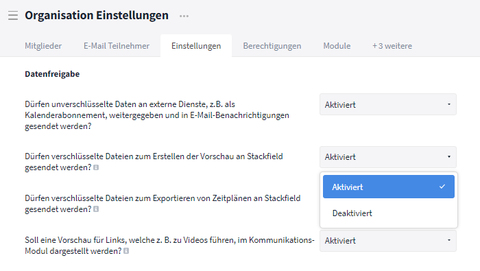Image resolution: width=480 pixels, height=271 pixels.
Task: Open the hamburger navigation menu
Action: click(13, 15)
